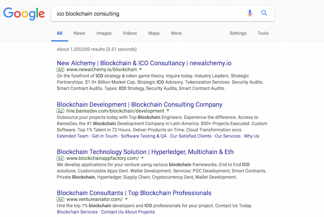Go to Google homepage via logo
Image resolution: width=324 pixels, height=217 pixels.
pos(24,14)
